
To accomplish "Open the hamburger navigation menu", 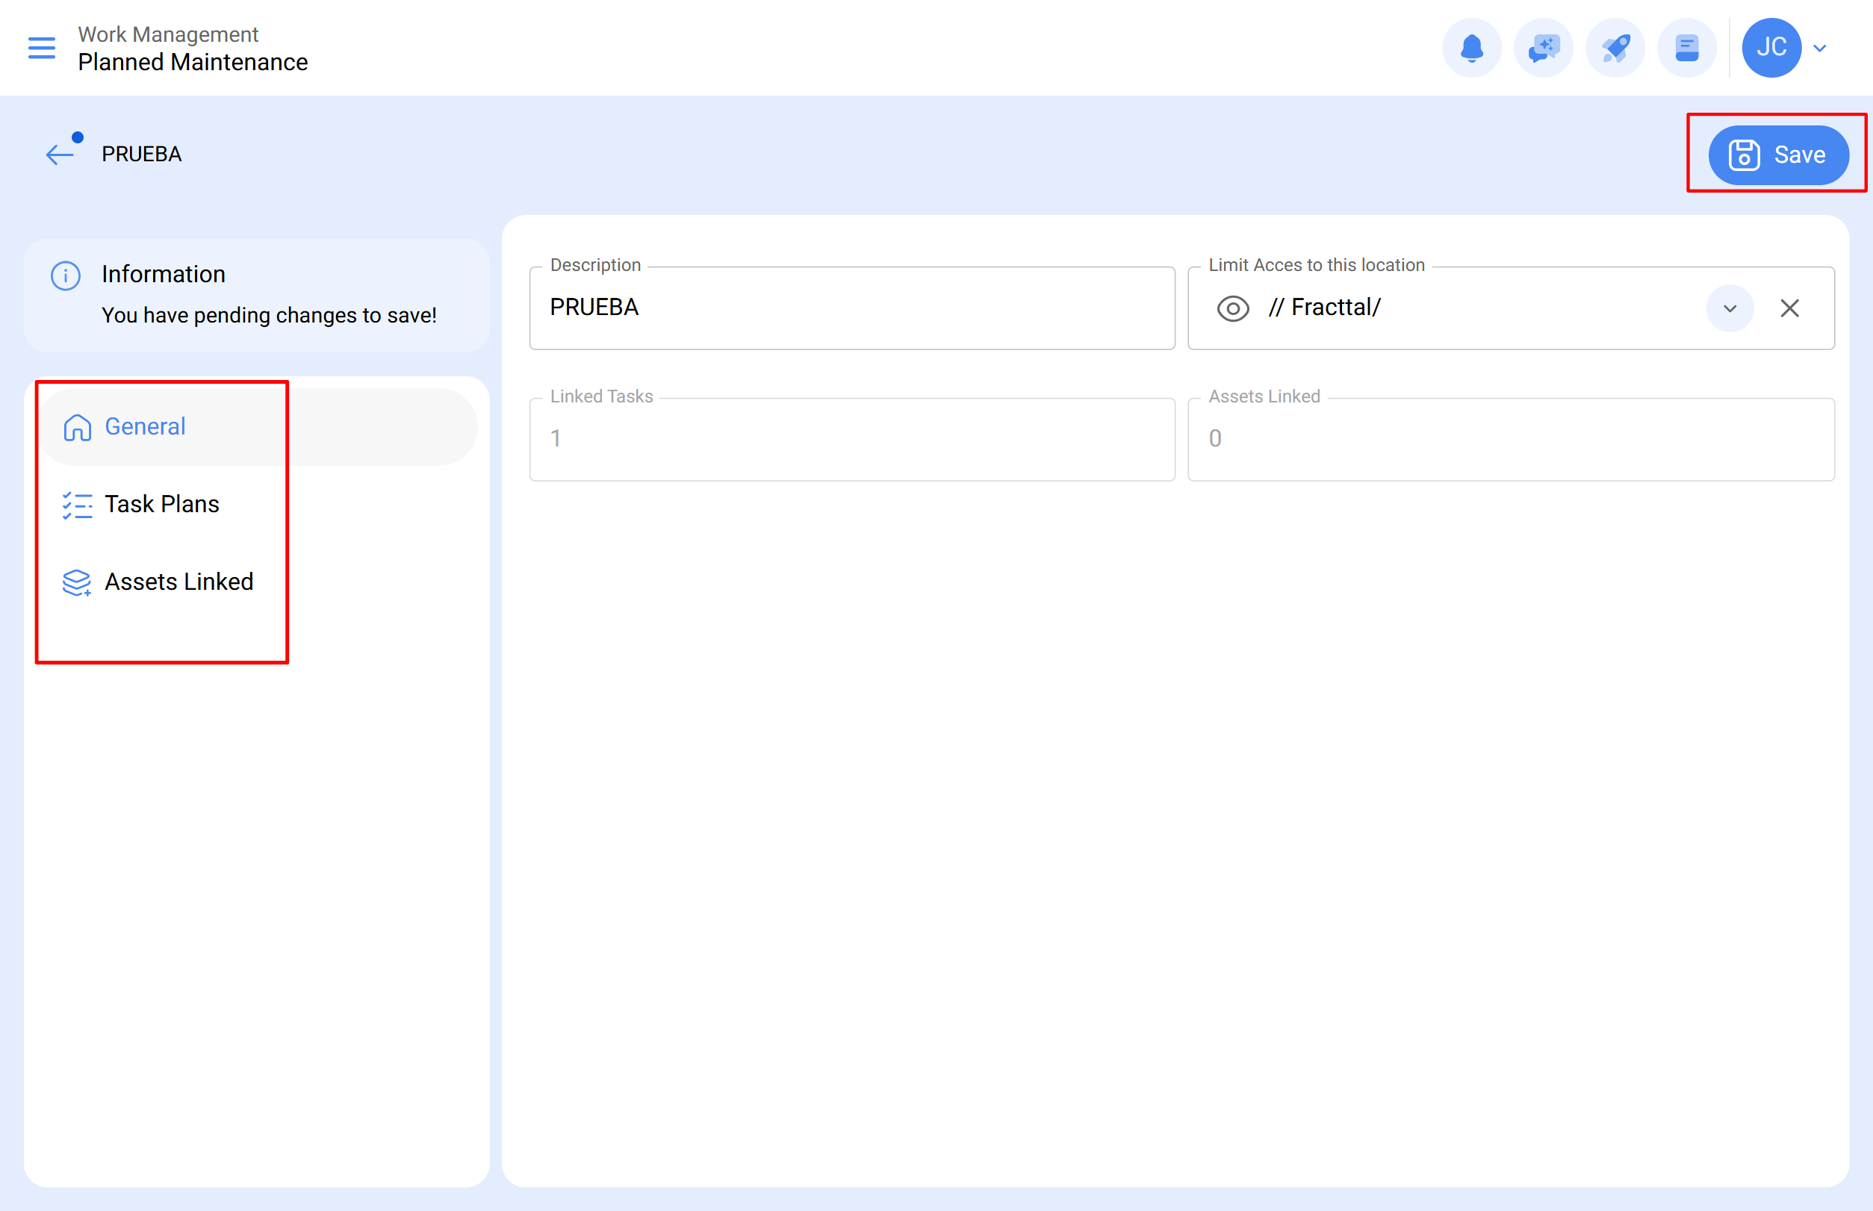I will click(41, 48).
